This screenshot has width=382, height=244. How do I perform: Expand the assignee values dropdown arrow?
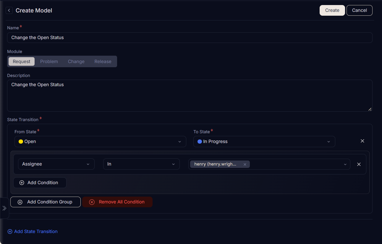345,164
